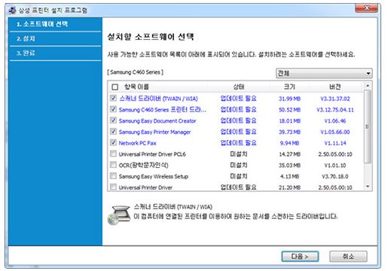Uncheck Network PC Fax checkbox
388x271 pixels.
click(113, 142)
